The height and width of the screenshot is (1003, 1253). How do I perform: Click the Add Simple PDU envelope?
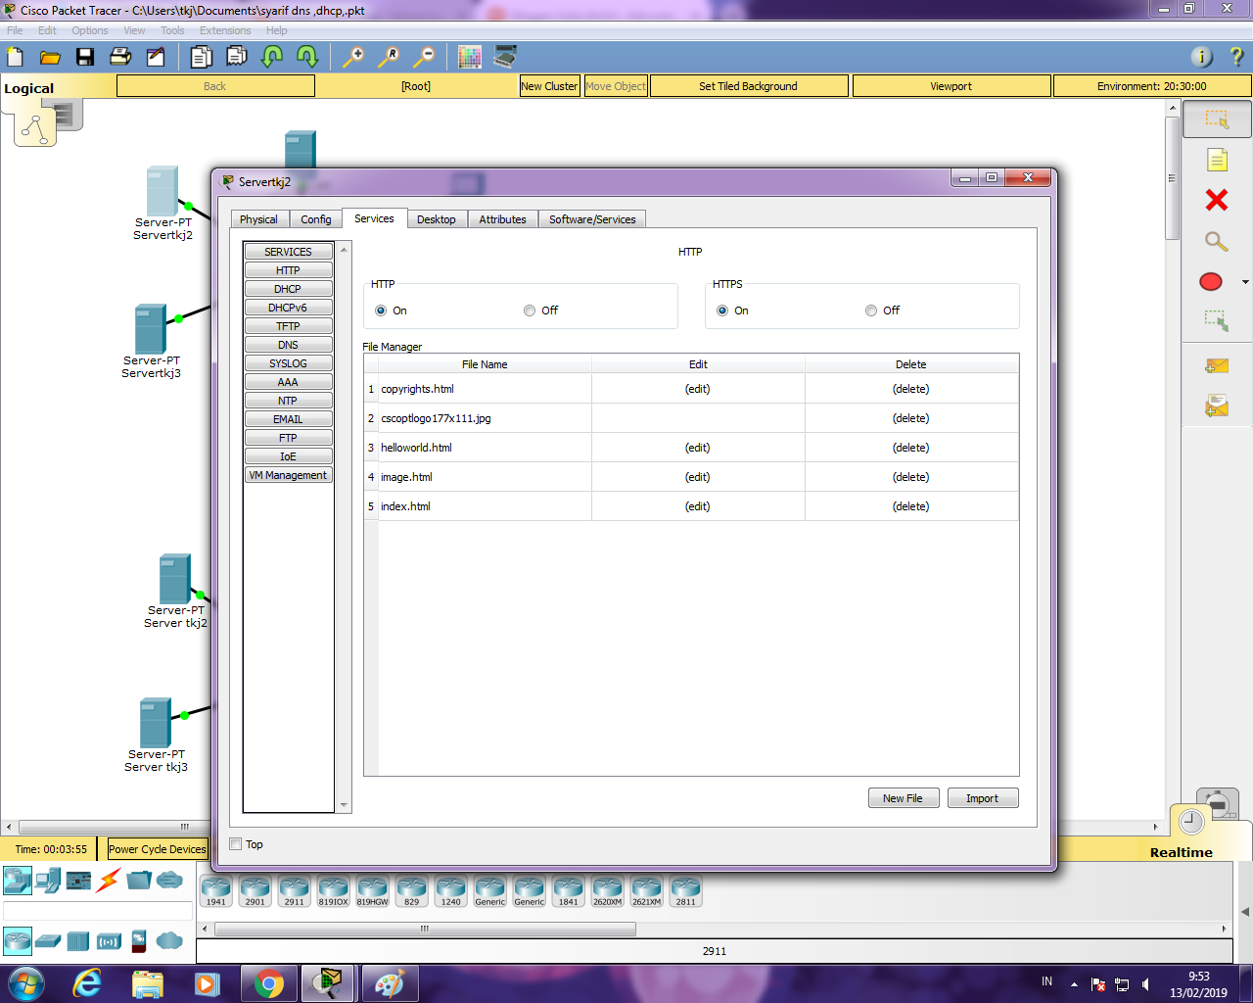click(1217, 366)
